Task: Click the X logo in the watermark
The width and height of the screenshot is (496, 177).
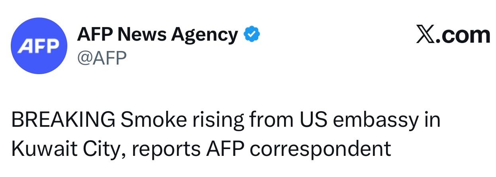Action: coord(425,35)
